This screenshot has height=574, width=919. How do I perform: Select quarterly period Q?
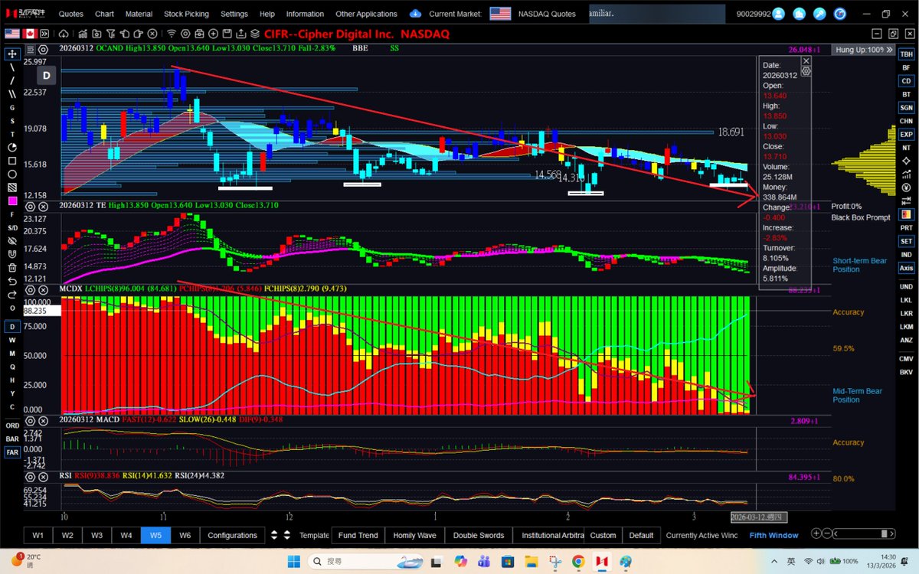pos(12,367)
